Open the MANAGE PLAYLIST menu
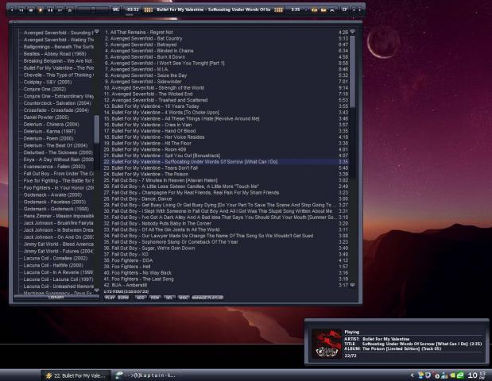 coord(207,298)
